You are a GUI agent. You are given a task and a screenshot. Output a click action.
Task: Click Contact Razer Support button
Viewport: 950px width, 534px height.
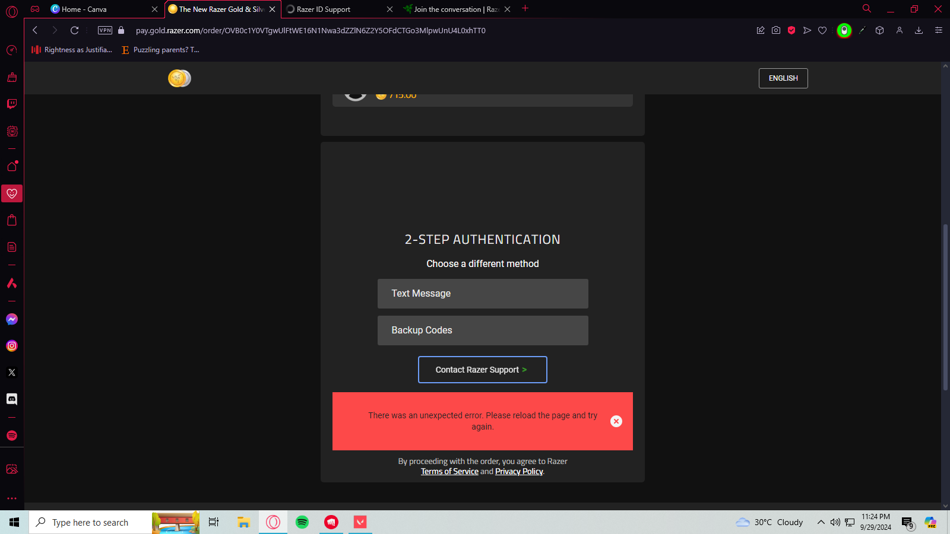(x=483, y=370)
